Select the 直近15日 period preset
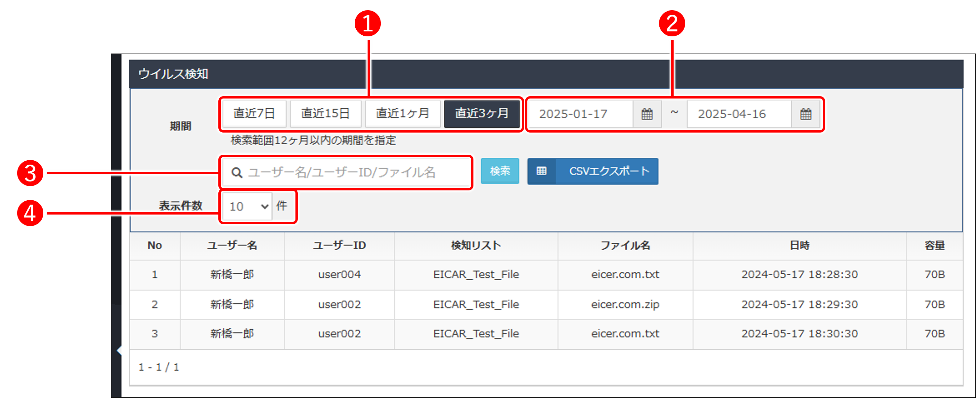Image resolution: width=976 pixels, height=398 pixels. point(326,113)
